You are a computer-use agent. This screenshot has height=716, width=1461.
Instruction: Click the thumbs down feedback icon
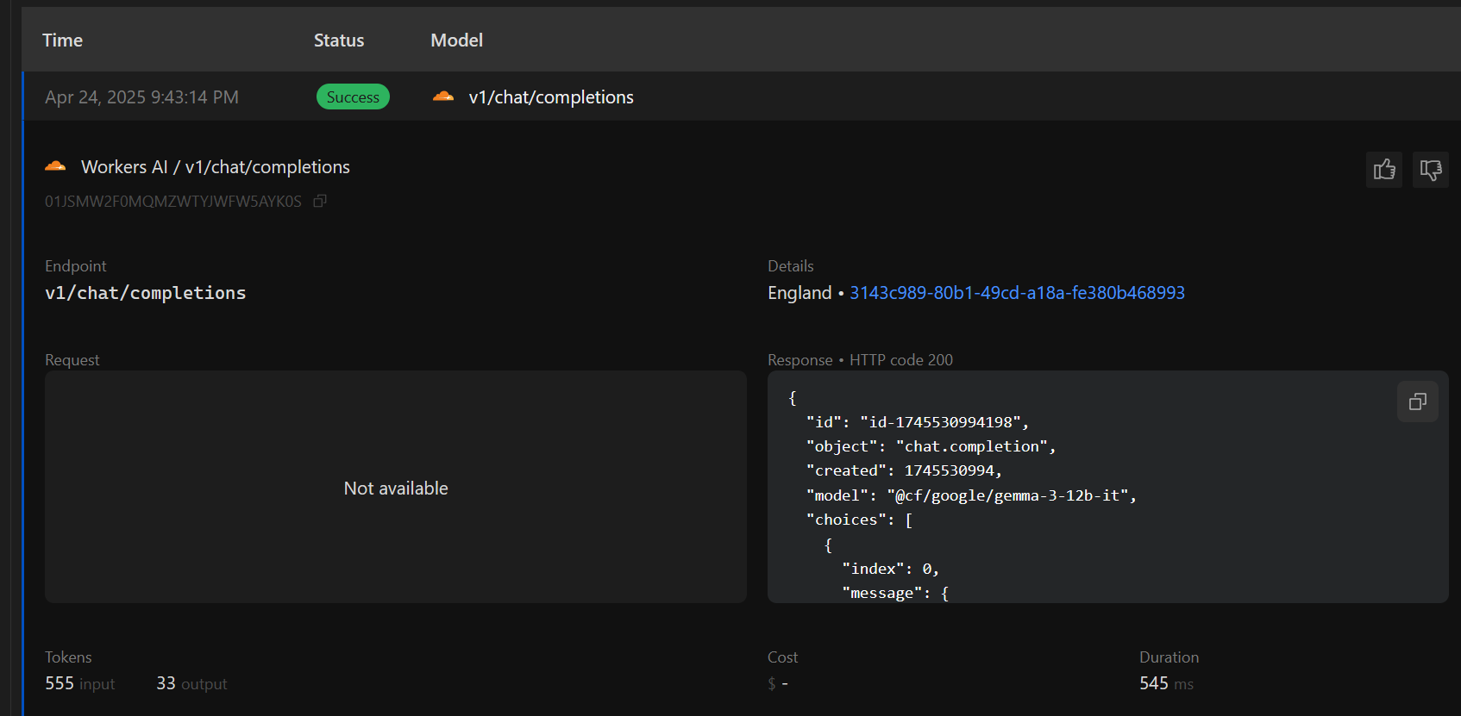point(1430,170)
